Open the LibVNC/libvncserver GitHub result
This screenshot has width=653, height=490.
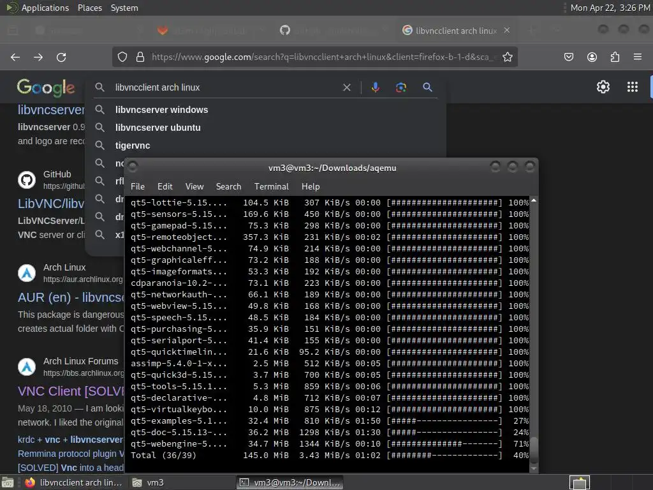coord(51,204)
